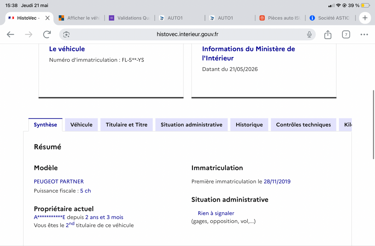Switch to the Validations browser tab
The height and width of the screenshot is (246, 375).
point(129,18)
